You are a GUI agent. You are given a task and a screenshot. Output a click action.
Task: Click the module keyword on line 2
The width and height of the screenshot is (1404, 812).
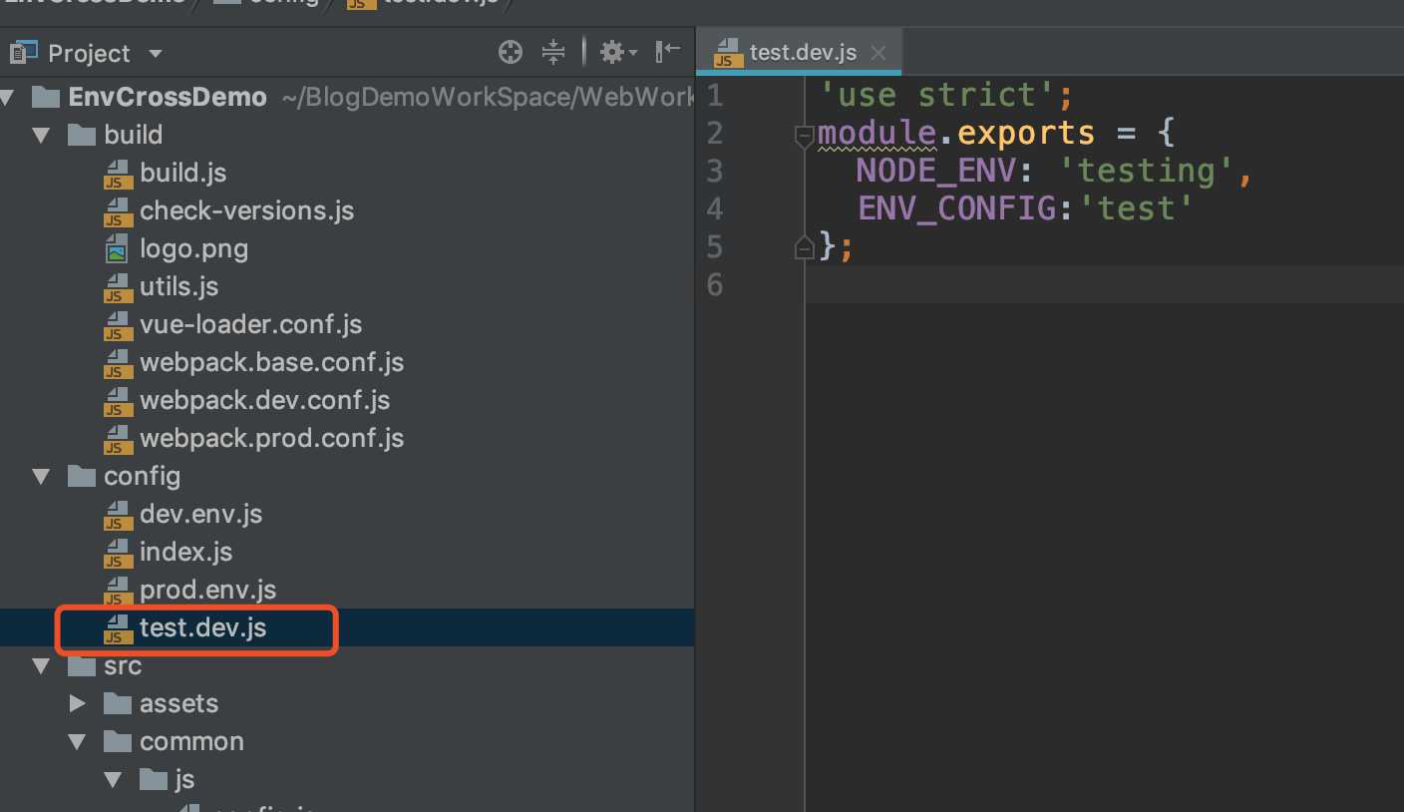(x=877, y=134)
